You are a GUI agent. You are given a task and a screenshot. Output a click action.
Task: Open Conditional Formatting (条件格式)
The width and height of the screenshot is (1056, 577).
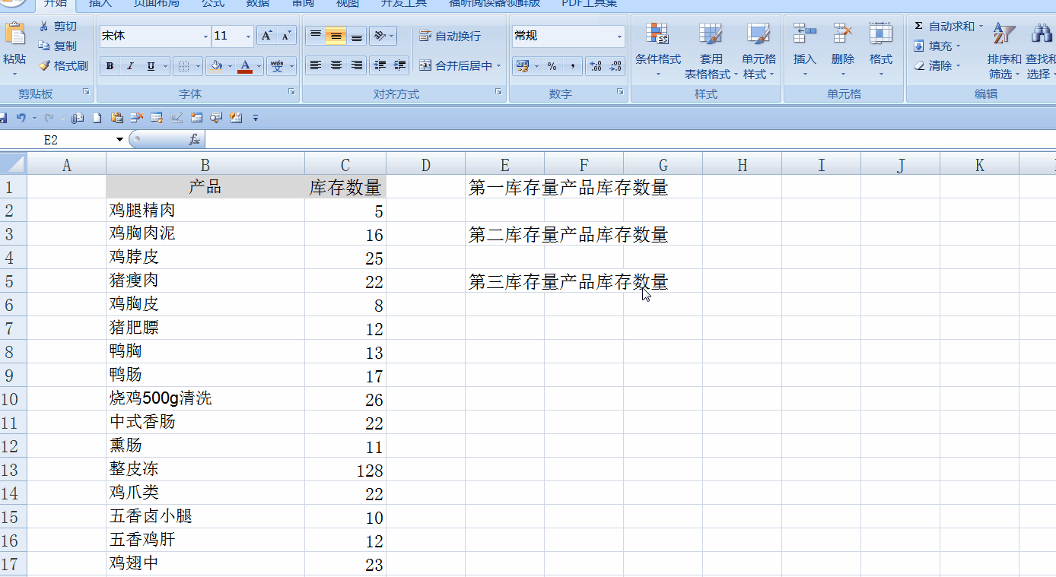click(x=658, y=50)
